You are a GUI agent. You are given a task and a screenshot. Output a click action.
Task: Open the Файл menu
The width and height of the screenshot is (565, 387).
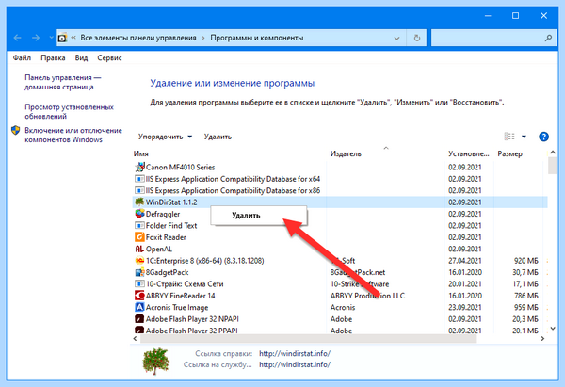tap(22, 58)
